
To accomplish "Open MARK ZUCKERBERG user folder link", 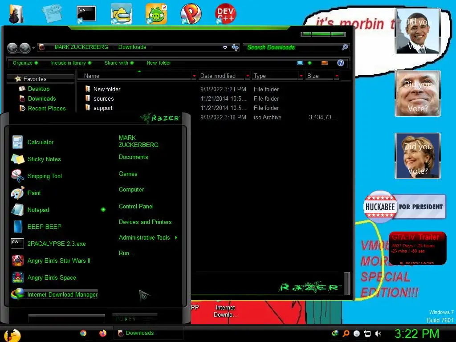I will [138, 141].
